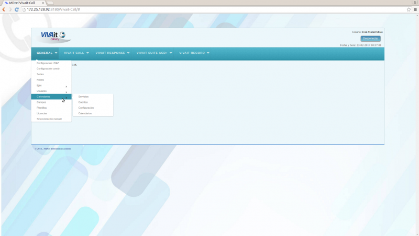Click the username Ivan Matarrubias
The height and width of the screenshot is (236, 419).
(372, 32)
